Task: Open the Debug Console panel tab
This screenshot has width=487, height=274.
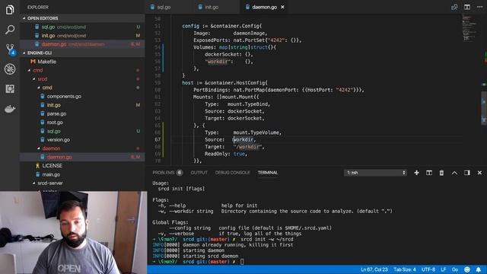Action: coord(232,173)
